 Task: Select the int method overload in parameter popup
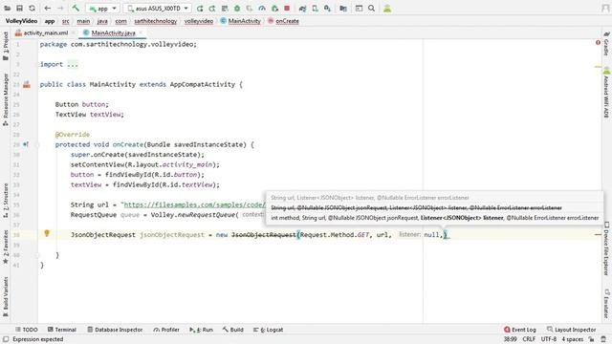click(x=434, y=218)
